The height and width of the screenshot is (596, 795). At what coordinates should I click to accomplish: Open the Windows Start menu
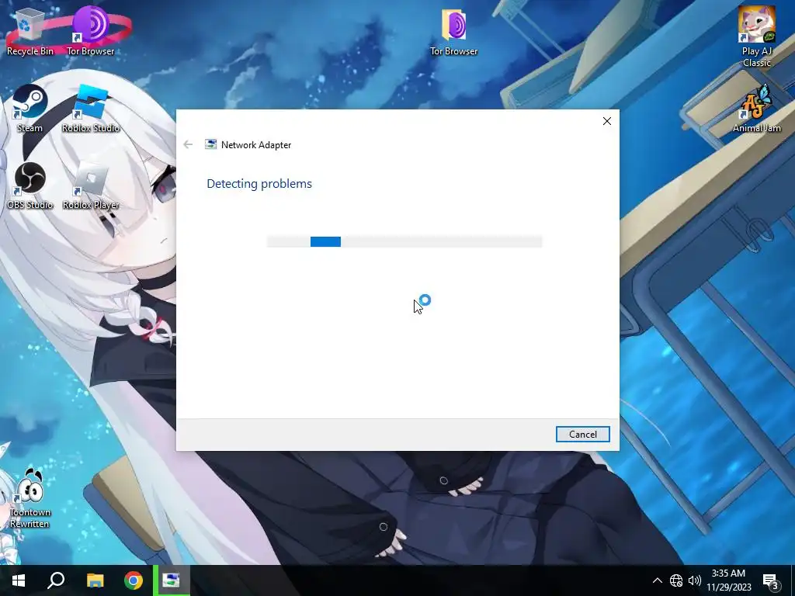[19, 580]
